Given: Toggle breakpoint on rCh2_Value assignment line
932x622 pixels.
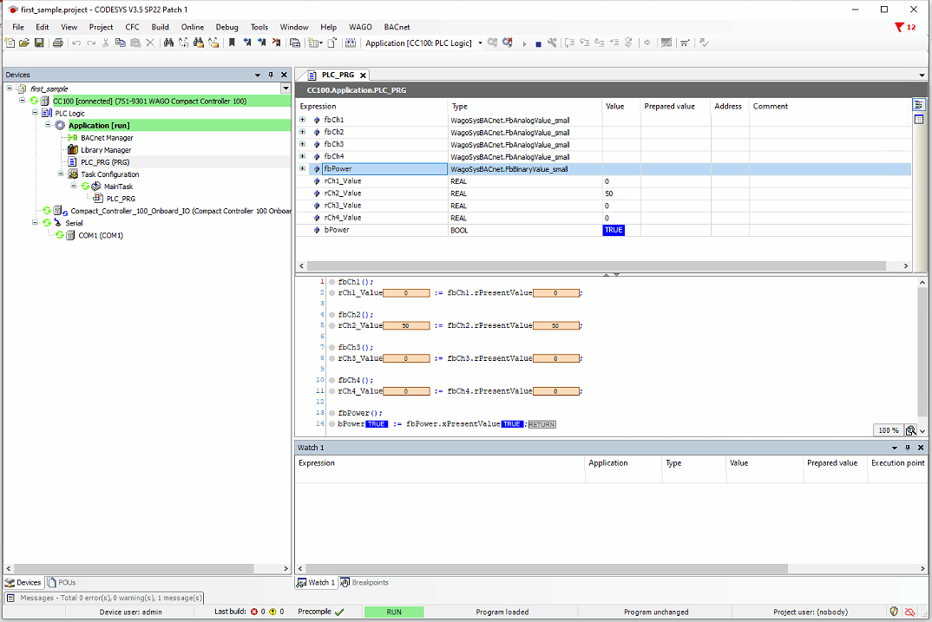Looking at the screenshot, I should (331, 325).
